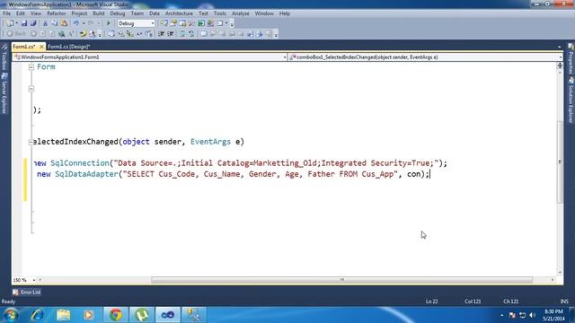Viewport: 575px width, 323px height.
Task: Click the volume icon in system tray
Action: click(532, 315)
